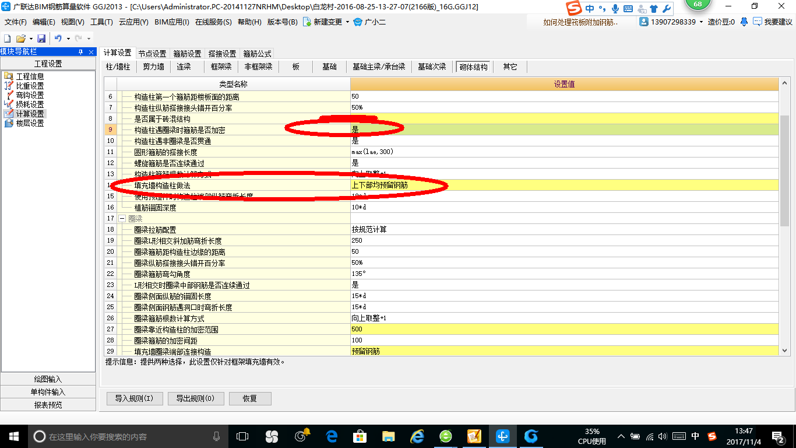Screen dimensions: 796x448
Task: Collapse the 圈梁 group in row 17
Action: pyautogui.click(x=122, y=218)
